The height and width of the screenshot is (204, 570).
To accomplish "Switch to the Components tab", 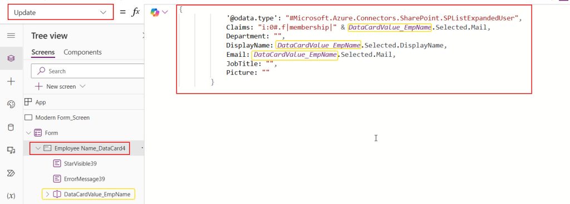I will pyautogui.click(x=82, y=52).
